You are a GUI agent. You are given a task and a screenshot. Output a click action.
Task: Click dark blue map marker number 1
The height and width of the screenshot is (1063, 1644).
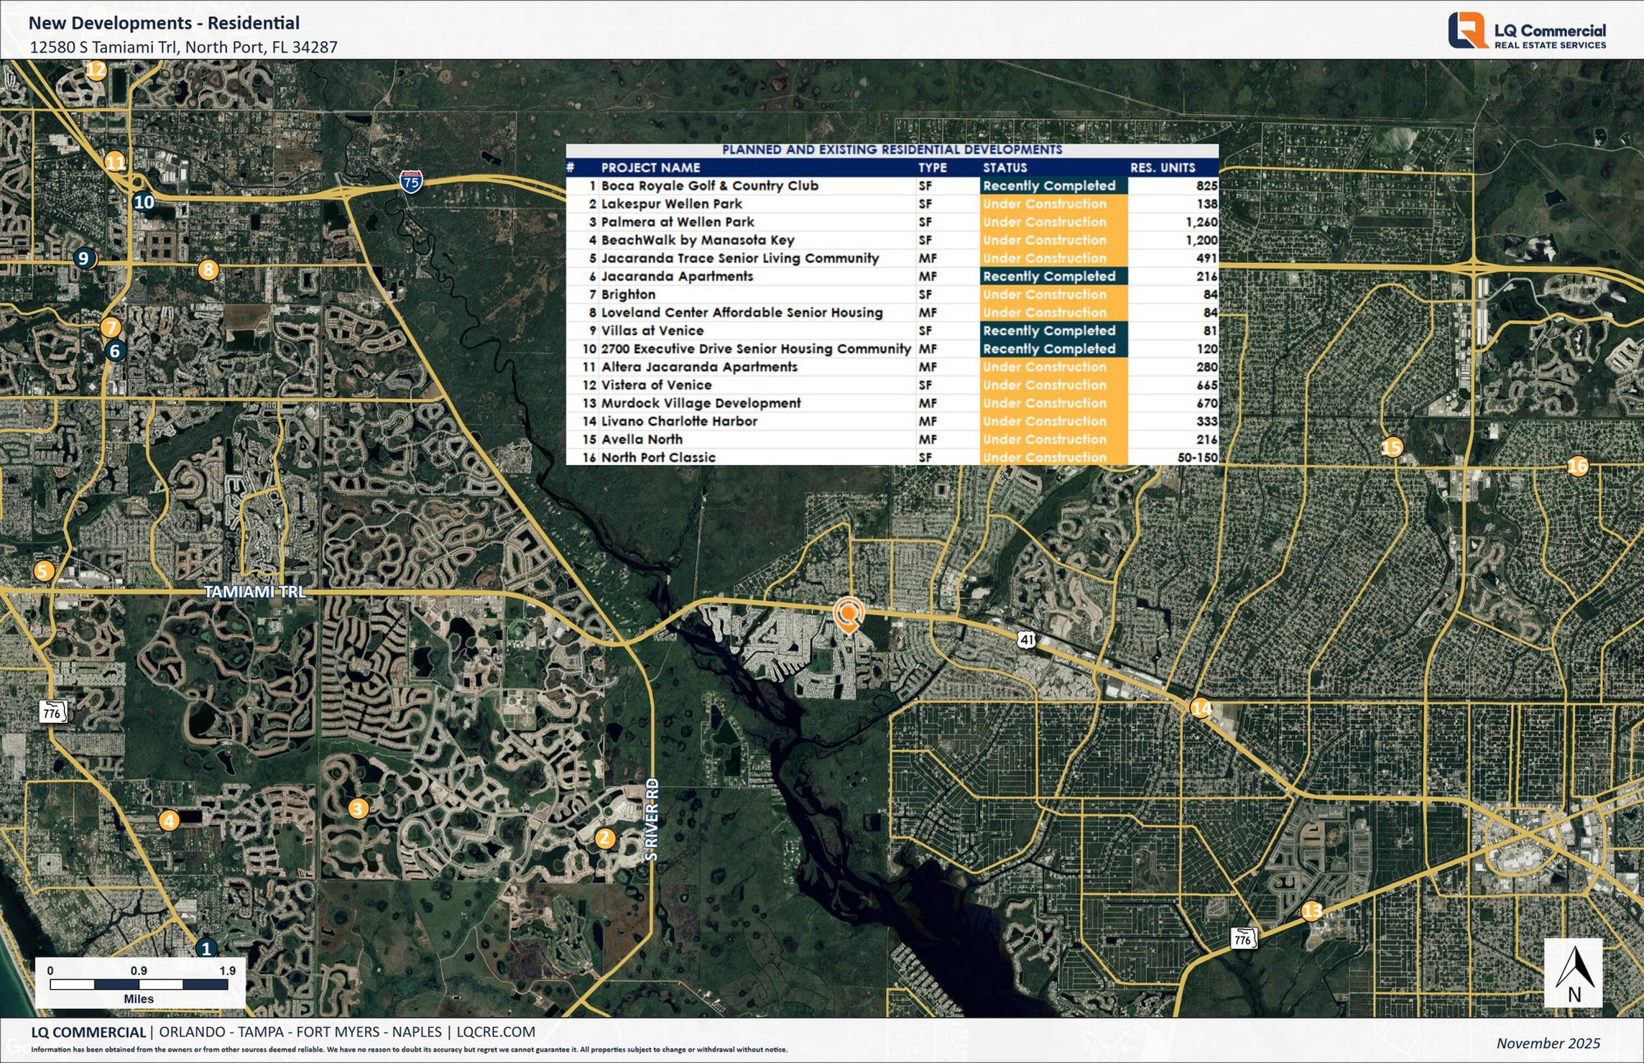206,949
